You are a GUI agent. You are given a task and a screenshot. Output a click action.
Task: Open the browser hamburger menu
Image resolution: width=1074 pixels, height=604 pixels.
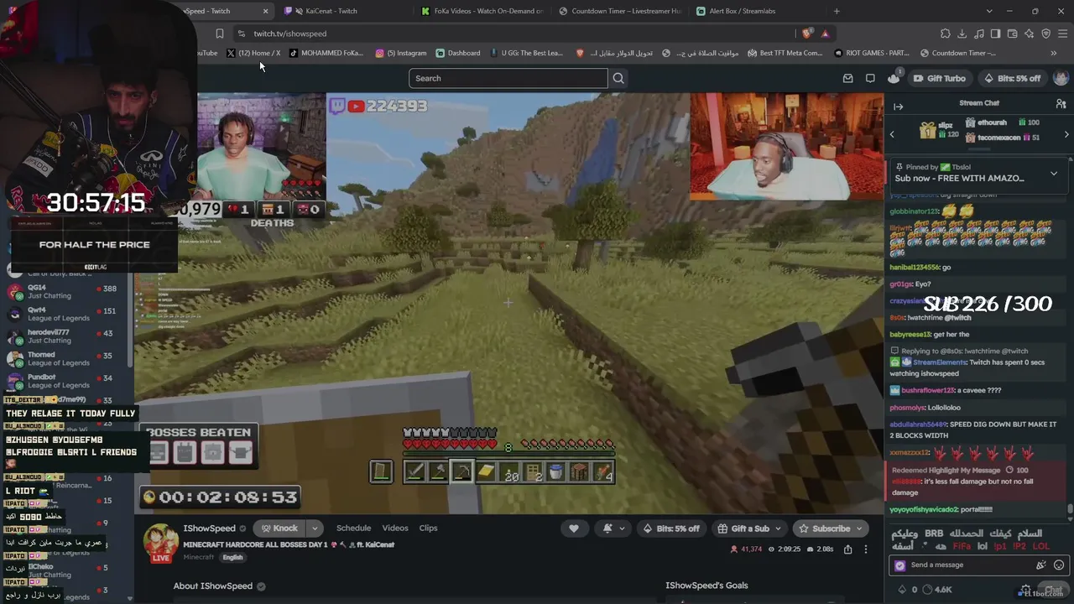[x=1062, y=34]
